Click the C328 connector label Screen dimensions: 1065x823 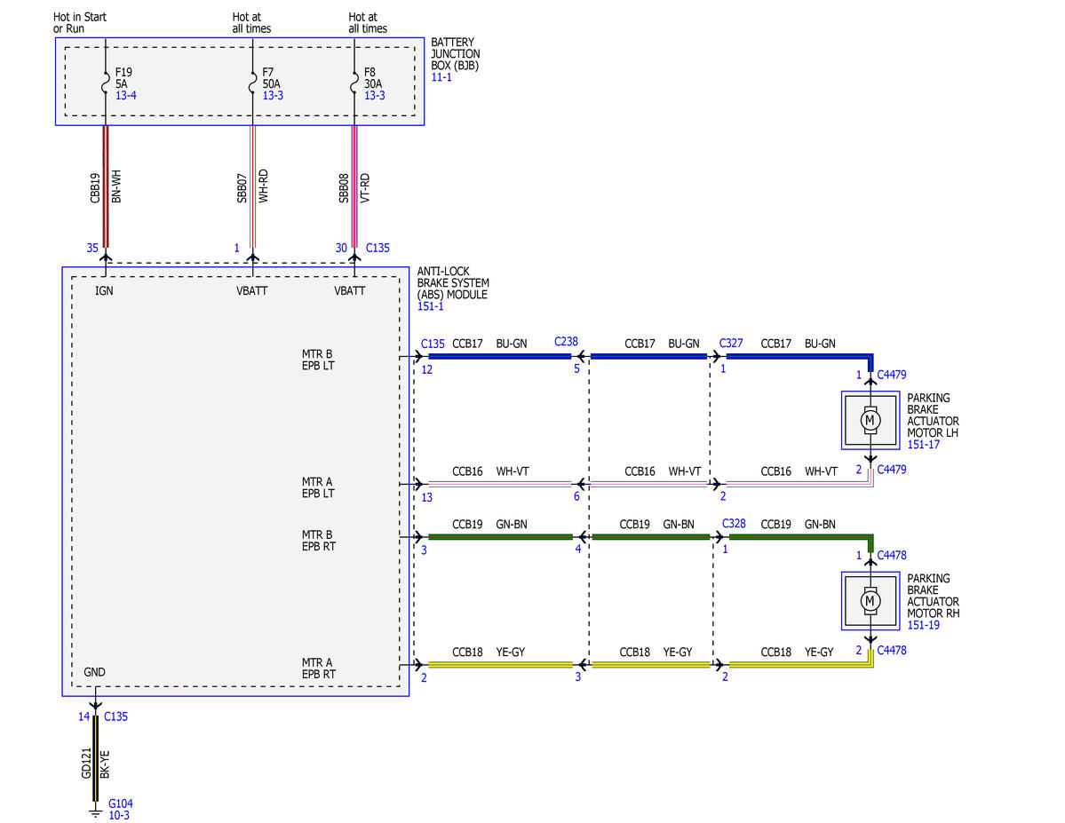click(734, 524)
